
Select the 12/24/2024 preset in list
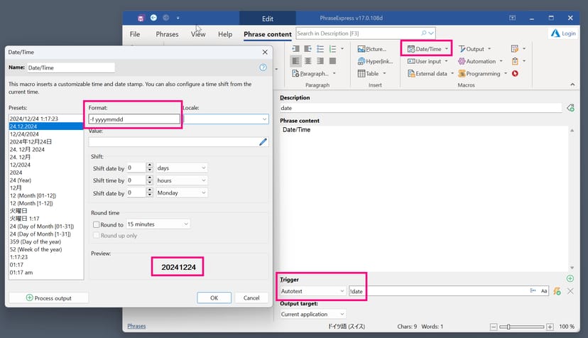(x=24, y=133)
